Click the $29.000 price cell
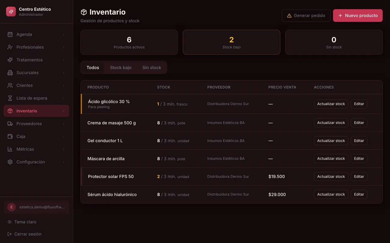 277,194
